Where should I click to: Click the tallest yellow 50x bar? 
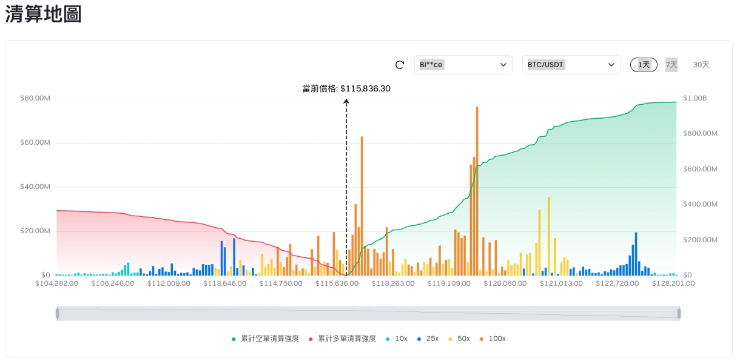pyautogui.click(x=548, y=236)
